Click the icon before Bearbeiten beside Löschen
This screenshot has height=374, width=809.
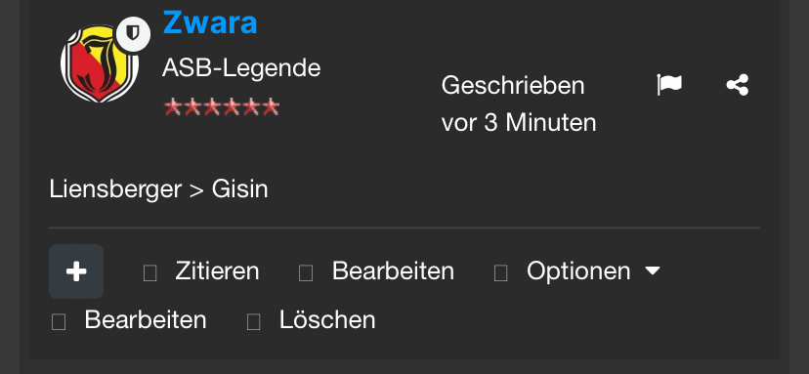click(59, 321)
